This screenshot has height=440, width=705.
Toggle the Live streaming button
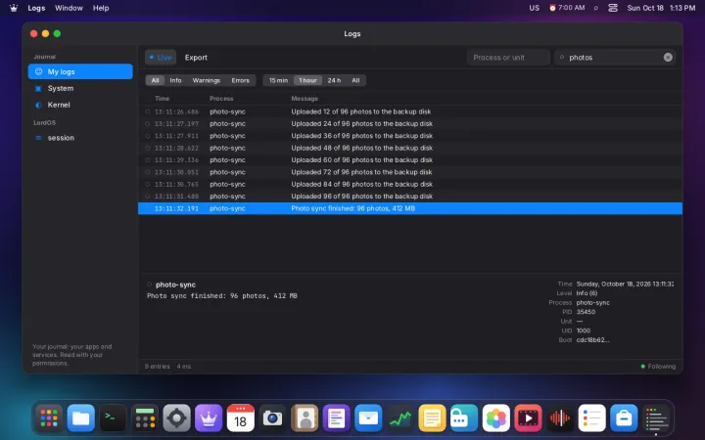click(x=161, y=58)
